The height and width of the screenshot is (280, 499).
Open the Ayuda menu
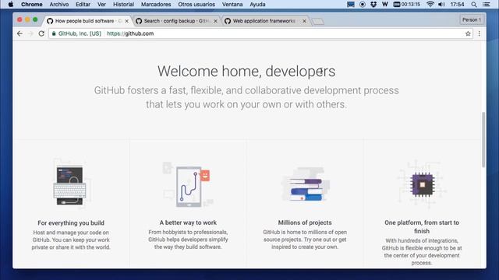coord(257,5)
